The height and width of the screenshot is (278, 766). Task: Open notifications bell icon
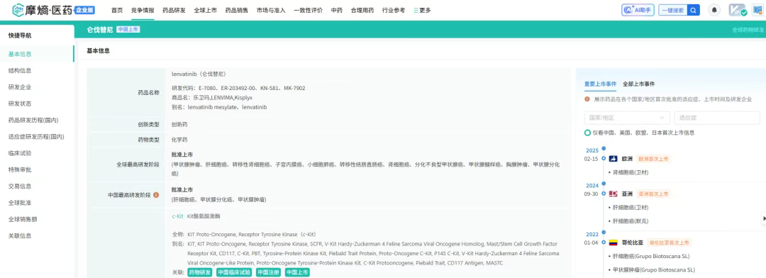click(x=714, y=10)
